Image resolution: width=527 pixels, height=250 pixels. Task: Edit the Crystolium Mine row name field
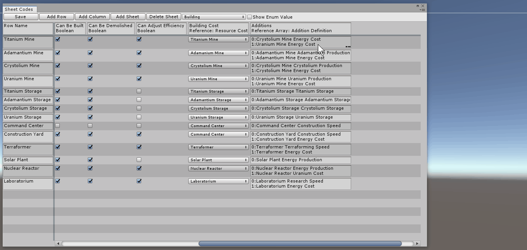click(x=28, y=68)
